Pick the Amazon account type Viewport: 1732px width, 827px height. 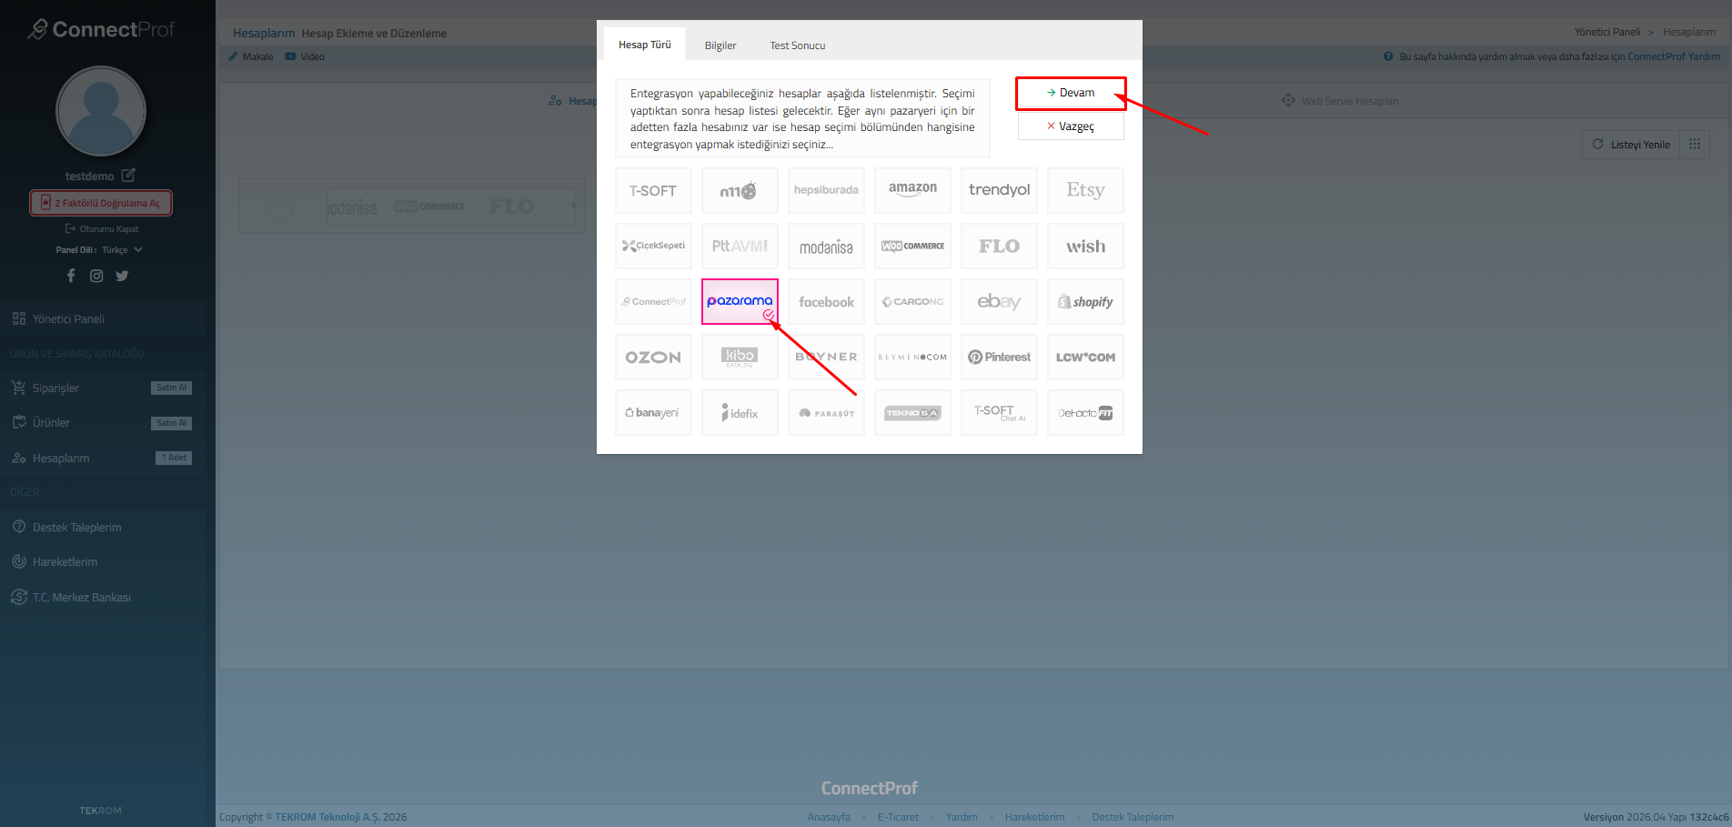[912, 190]
